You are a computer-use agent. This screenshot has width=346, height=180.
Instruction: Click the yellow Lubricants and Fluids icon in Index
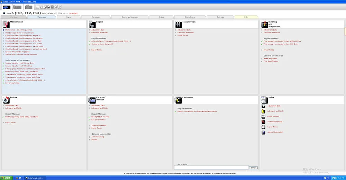point(263,111)
